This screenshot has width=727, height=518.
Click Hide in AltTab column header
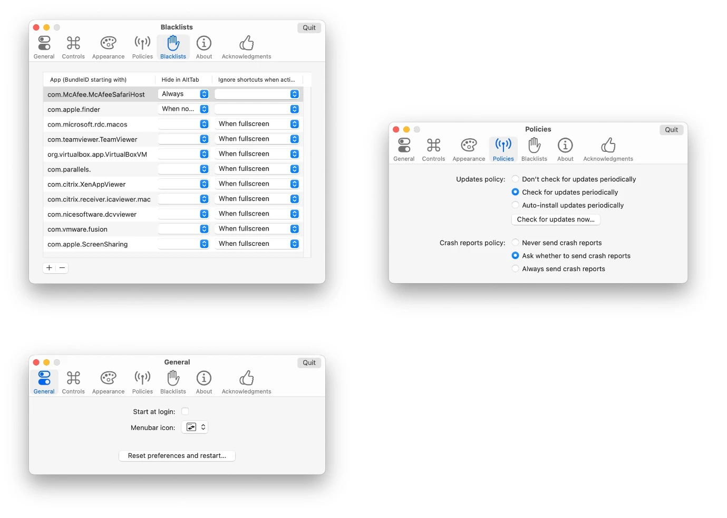183,80
